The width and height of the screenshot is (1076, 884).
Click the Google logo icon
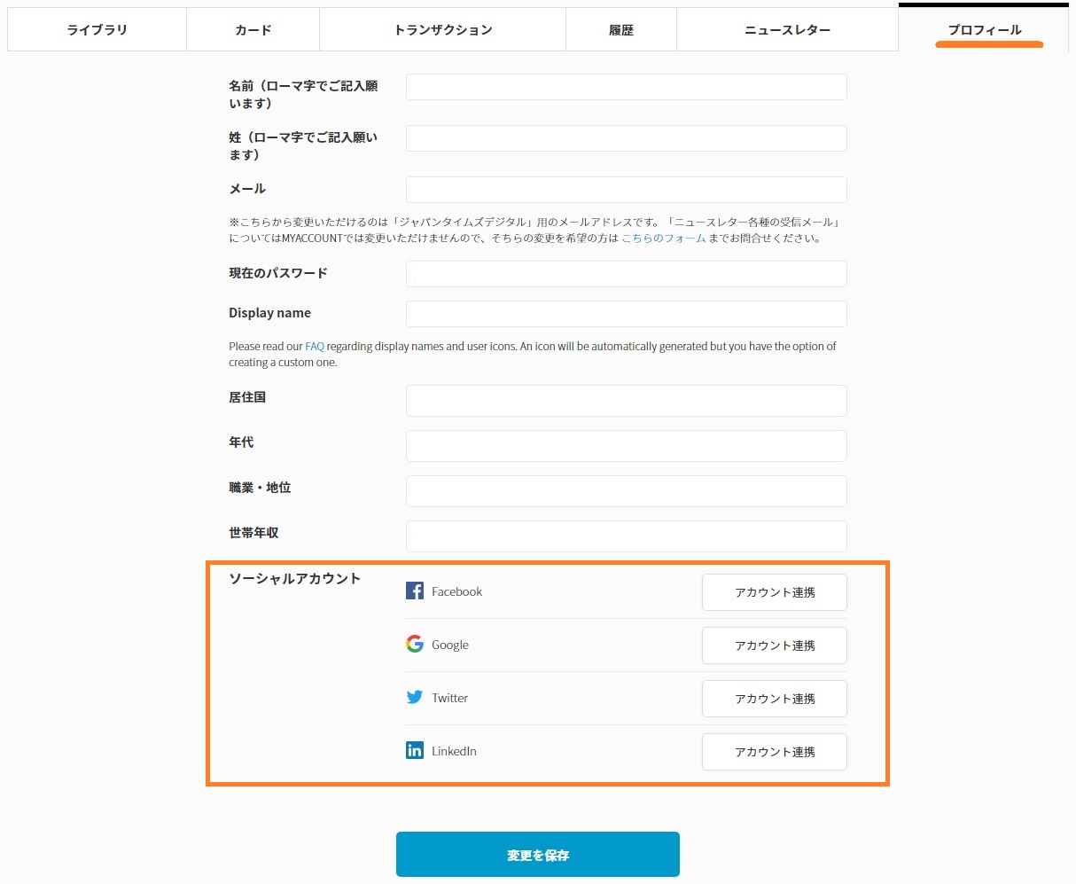tap(415, 644)
